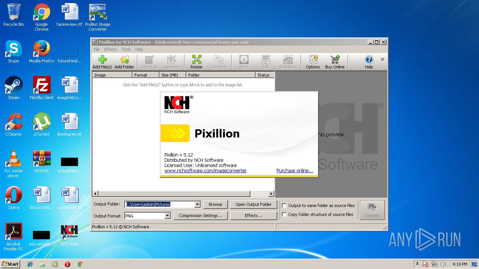This screenshot has width=479, height=269.
Task: Click the Output Folder path field
Action: [x=160, y=204]
